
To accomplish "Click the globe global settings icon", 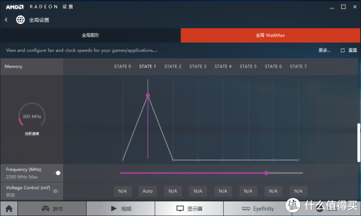I will pyautogui.click(x=20, y=20).
